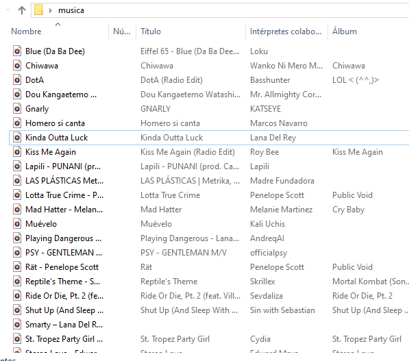The image size is (409, 361).
Task: Sort by the Álbum column header
Action: 345,32
